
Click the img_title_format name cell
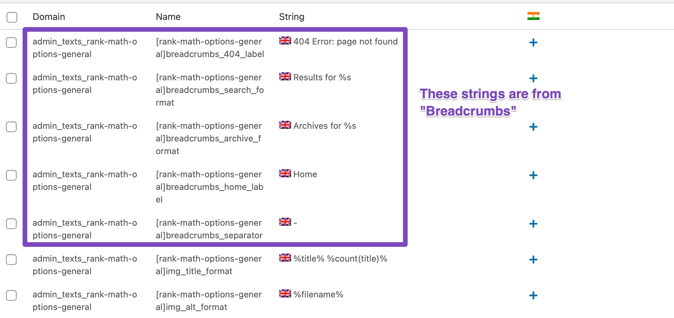click(x=209, y=265)
